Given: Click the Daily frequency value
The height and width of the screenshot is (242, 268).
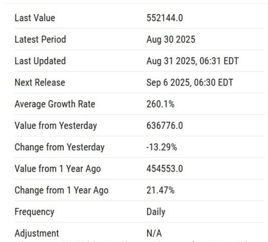Looking at the screenshot, I should 156,212.
